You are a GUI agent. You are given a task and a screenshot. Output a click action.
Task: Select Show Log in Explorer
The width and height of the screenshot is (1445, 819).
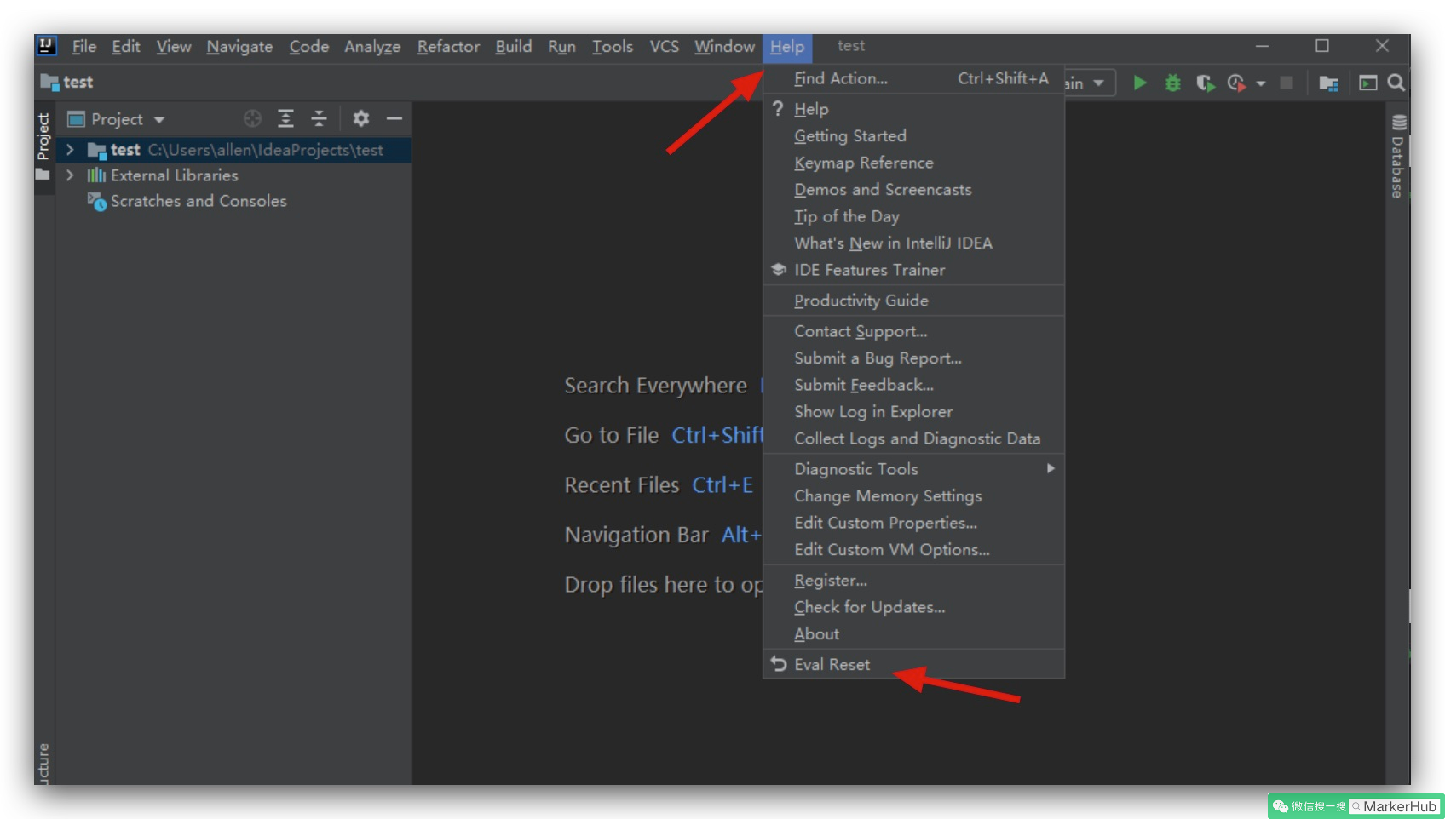click(x=913, y=412)
